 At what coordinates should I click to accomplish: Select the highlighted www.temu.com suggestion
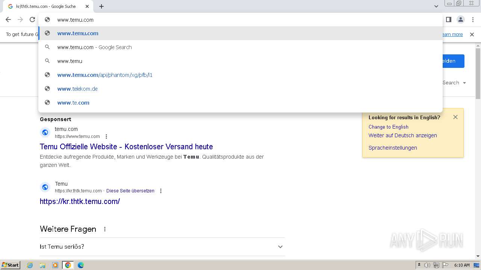tap(240, 33)
